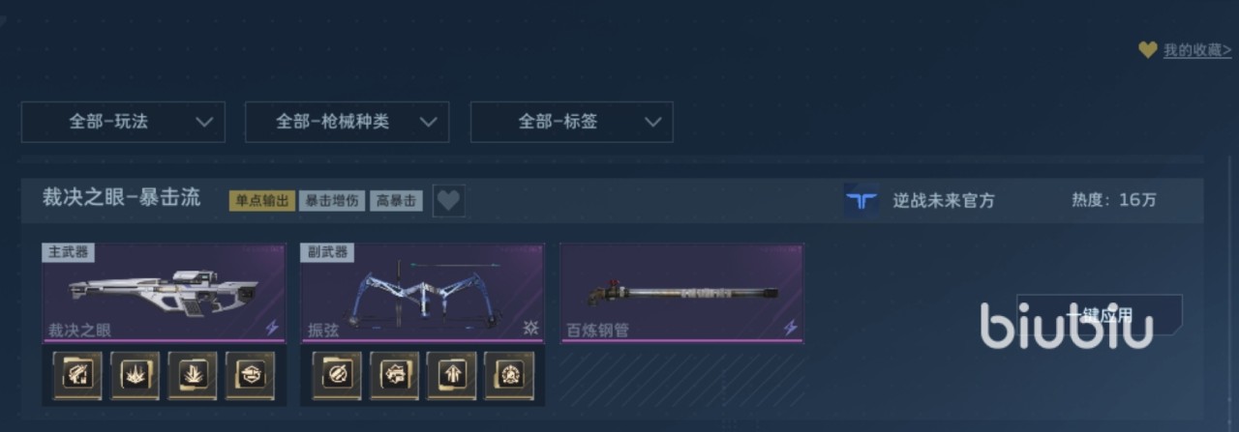
Task: Click the 高暴击 tag
Action: tap(396, 201)
